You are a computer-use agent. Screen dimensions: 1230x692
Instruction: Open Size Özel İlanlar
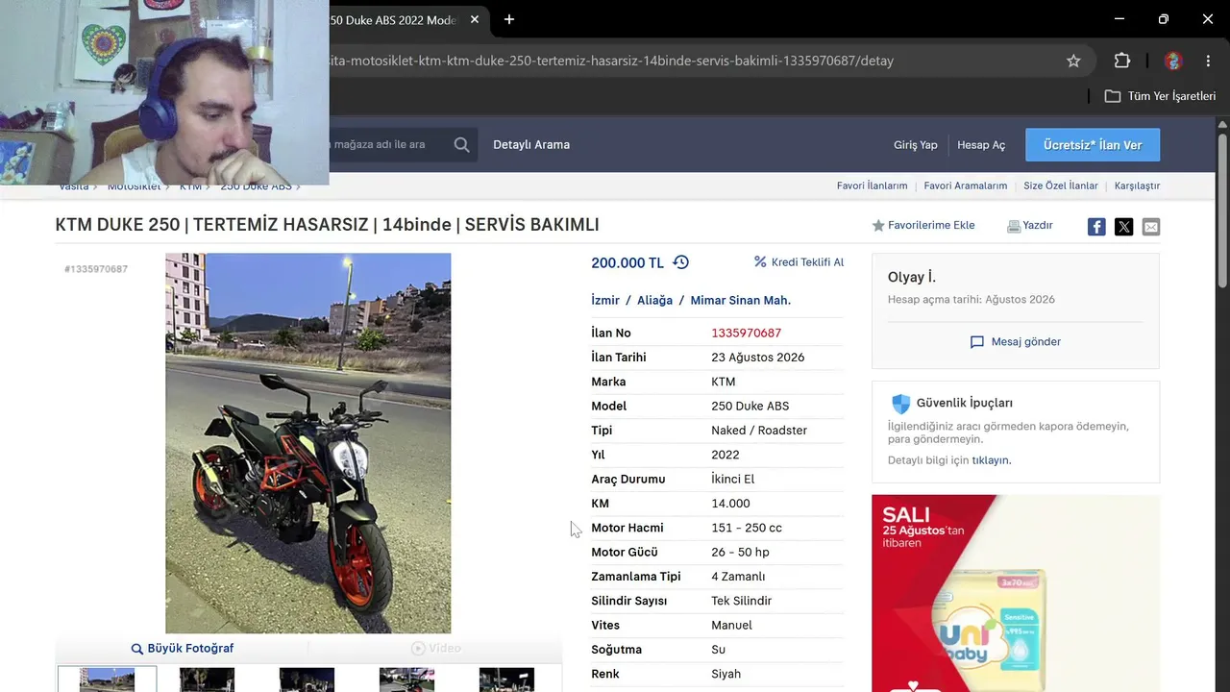click(1061, 185)
